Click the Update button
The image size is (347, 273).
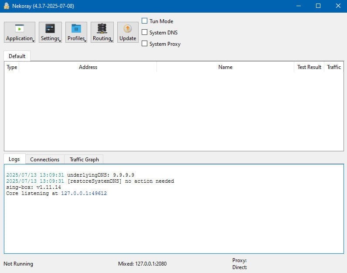click(128, 32)
